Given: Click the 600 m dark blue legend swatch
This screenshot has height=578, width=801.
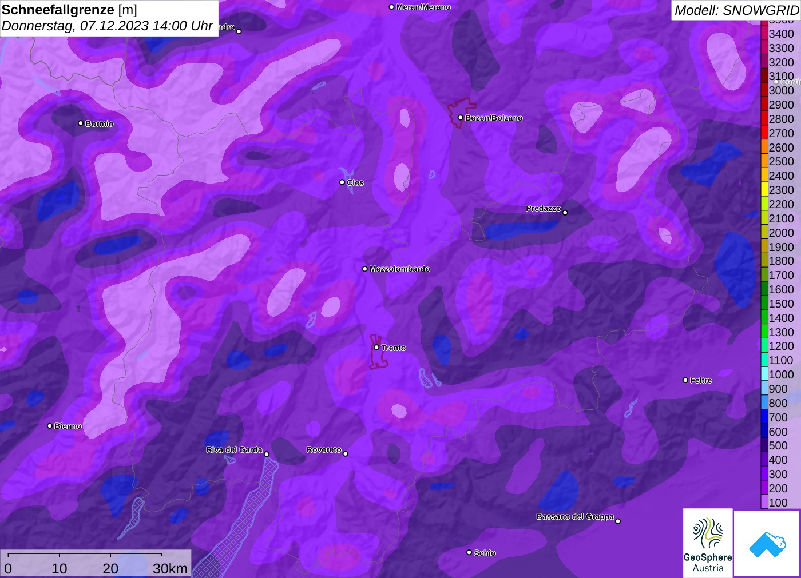Looking at the screenshot, I should click(764, 431).
